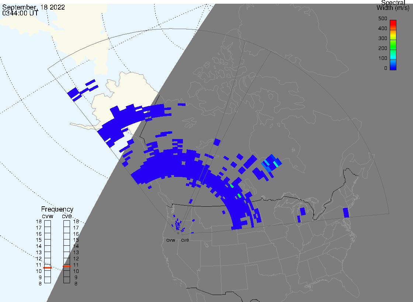
Task: Click the 'cve' frequency column header
Action: click(x=67, y=216)
